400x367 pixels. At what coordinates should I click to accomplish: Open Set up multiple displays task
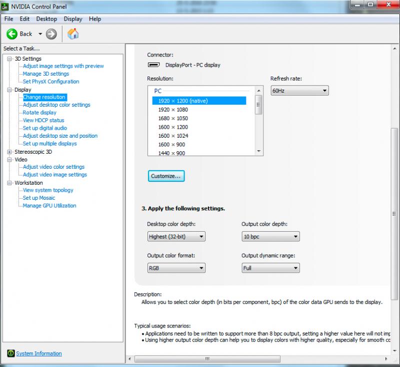[x=49, y=144]
